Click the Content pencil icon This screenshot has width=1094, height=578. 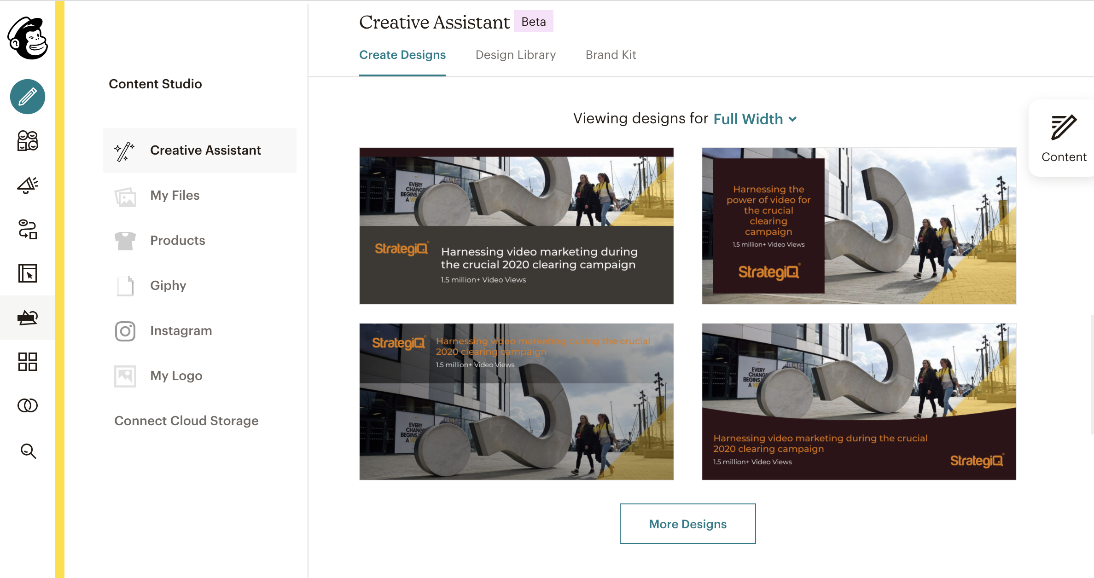coord(1064,127)
